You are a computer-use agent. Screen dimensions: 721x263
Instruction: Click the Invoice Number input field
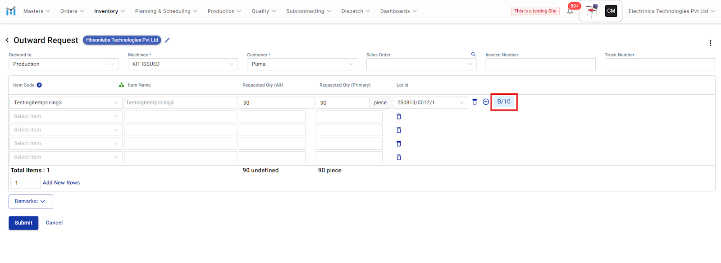540,65
